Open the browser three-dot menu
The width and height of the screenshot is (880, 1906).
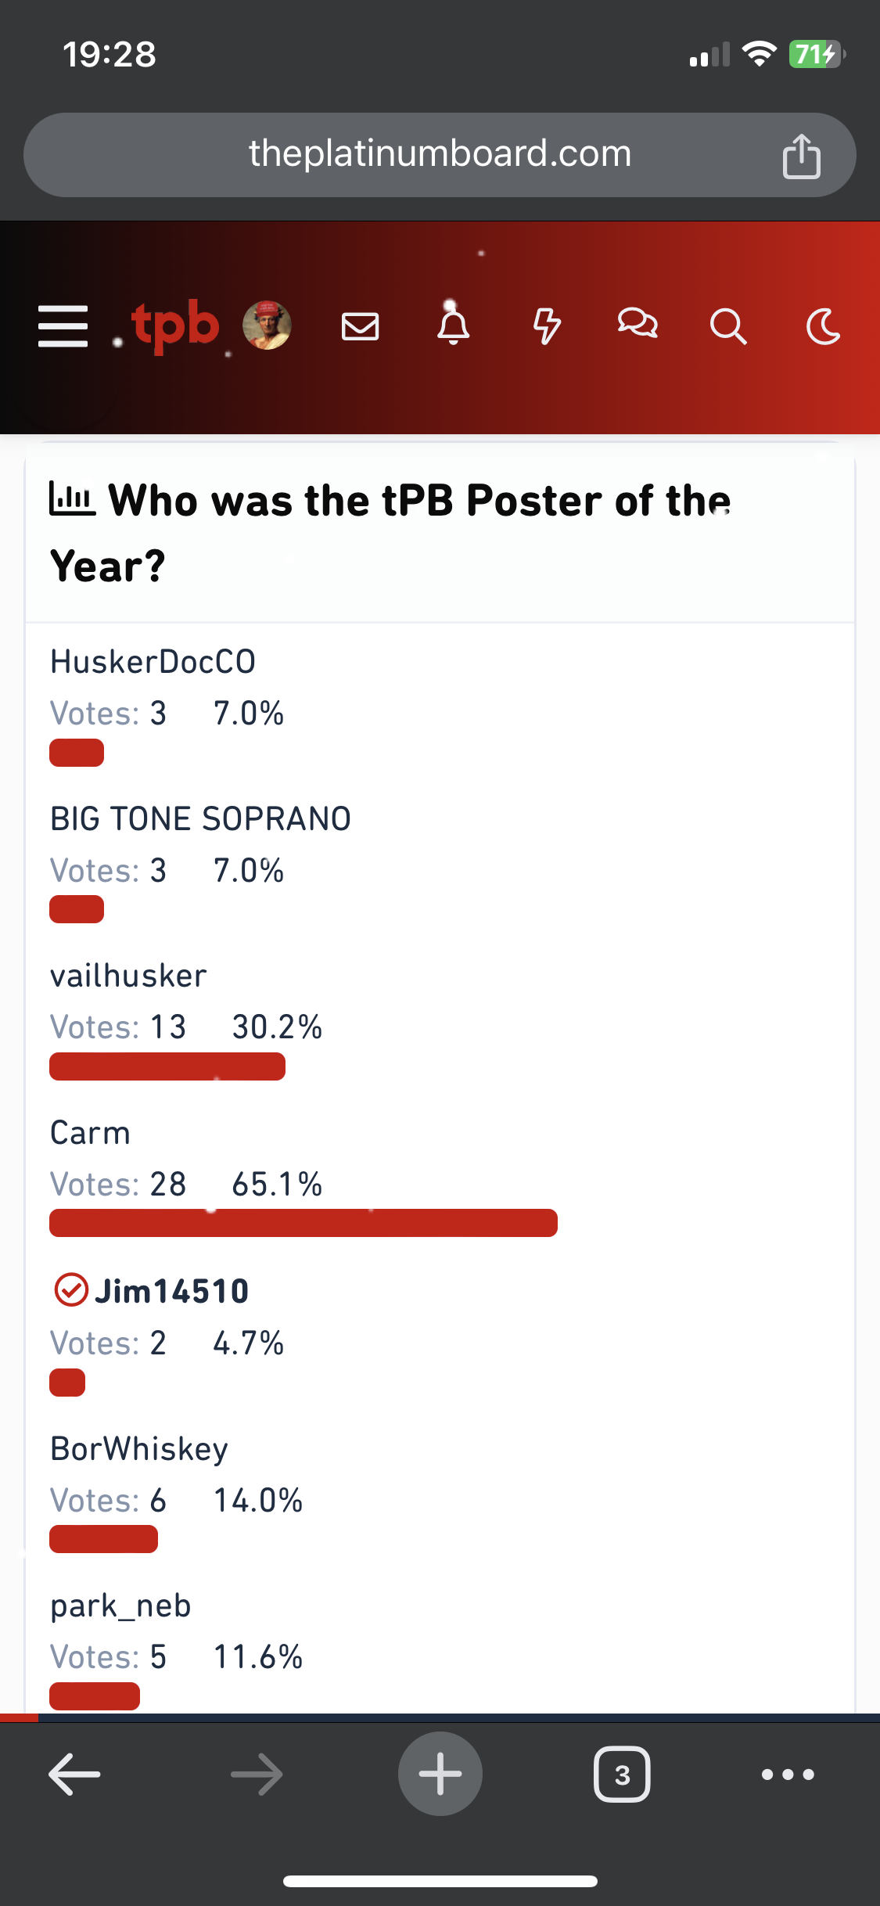tap(788, 1774)
